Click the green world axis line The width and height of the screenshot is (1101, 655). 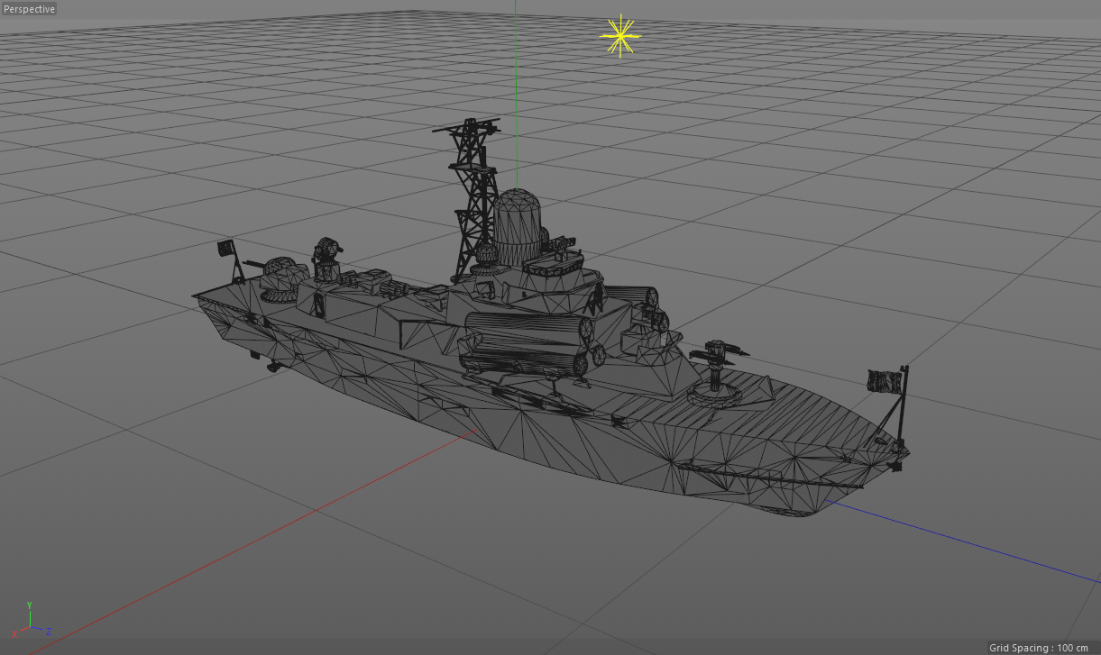pyautogui.click(x=516, y=90)
